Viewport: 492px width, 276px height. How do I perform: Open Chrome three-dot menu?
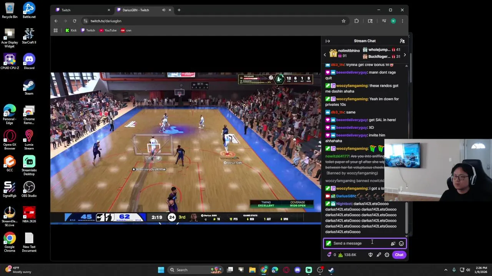pyautogui.click(x=402, y=21)
